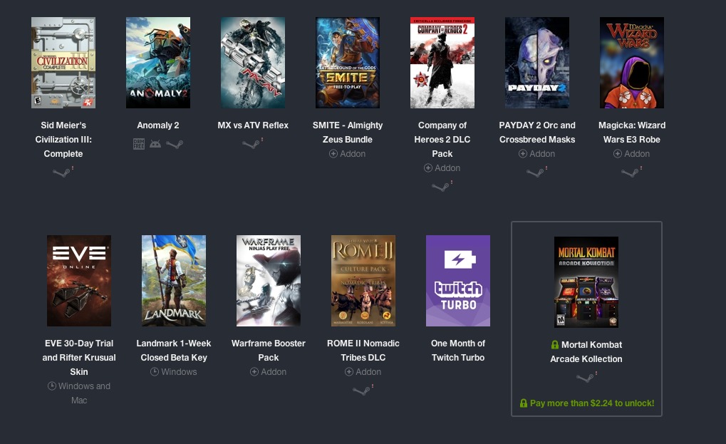
Task: View the Landmark cover thumbnail
Action: [174, 281]
